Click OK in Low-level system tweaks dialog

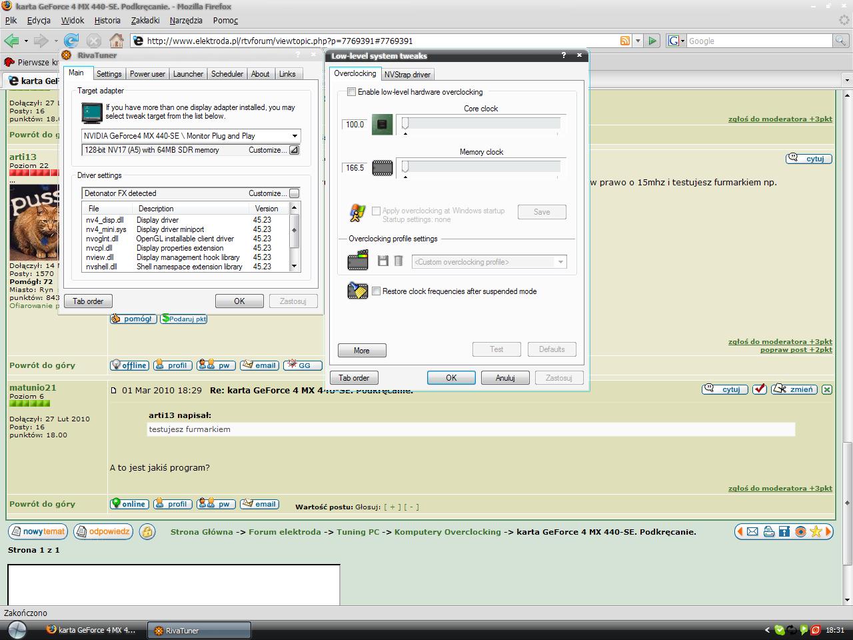[x=451, y=377]
